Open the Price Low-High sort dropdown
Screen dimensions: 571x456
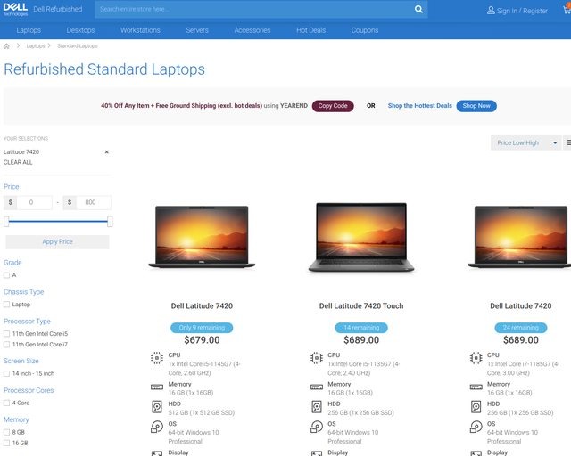[525, 142]
